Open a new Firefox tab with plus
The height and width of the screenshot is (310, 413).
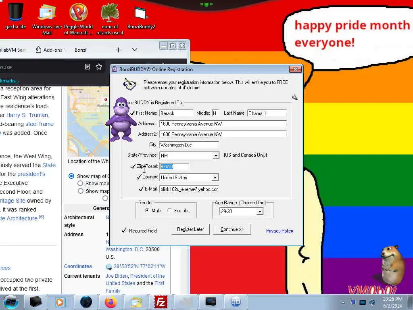click(118, 50)
